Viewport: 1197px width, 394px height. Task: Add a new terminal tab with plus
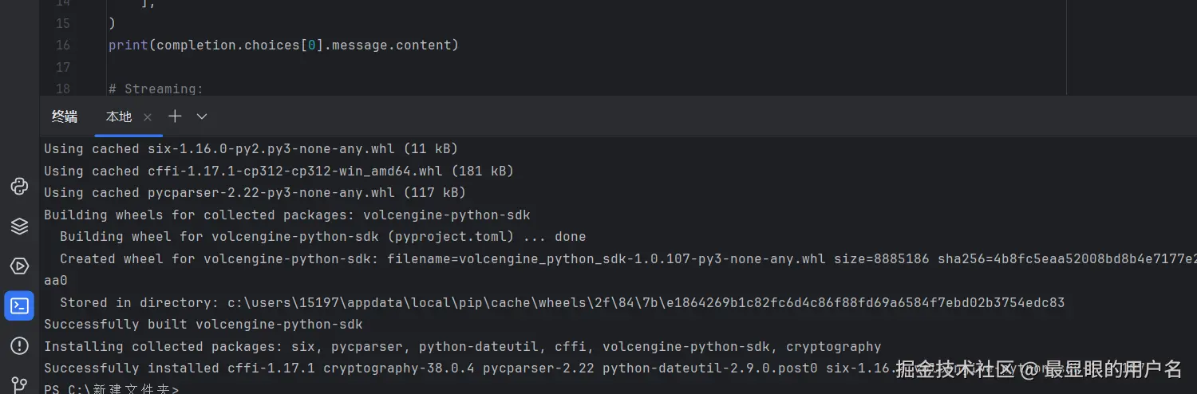coord(175,116)
